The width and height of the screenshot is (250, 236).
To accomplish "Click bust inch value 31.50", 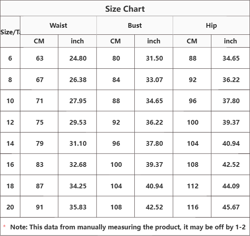I will click(154, 58).
